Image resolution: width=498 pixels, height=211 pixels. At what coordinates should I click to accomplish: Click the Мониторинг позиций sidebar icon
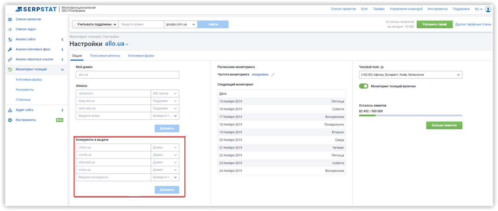click(10, 70)
